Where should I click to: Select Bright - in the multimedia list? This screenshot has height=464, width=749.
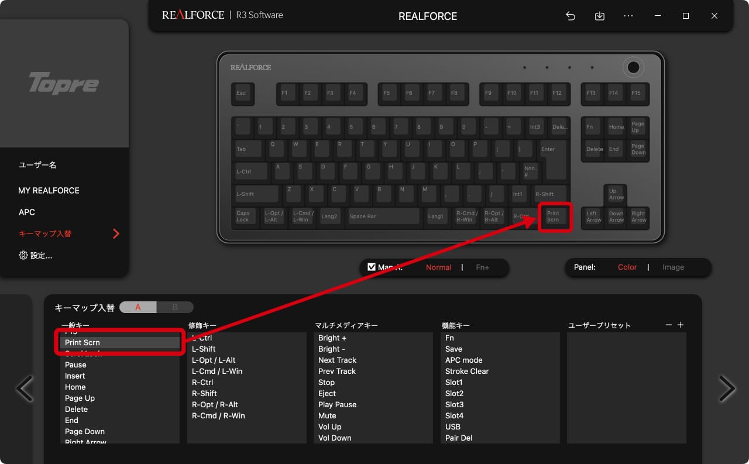click(373, 349)
